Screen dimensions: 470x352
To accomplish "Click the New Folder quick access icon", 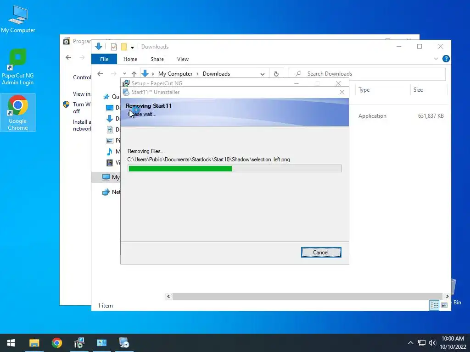I will (124, 47).
